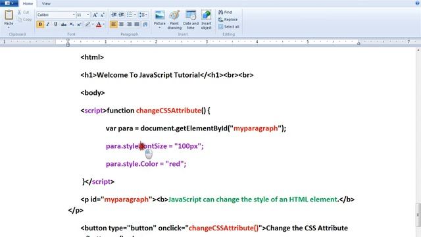
Task: Toggle Italic formatting
Action: pos(48,24)
